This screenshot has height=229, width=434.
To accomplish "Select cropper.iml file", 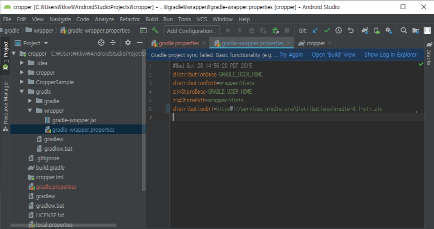I will pyautogui.click(x=46, y=177).
